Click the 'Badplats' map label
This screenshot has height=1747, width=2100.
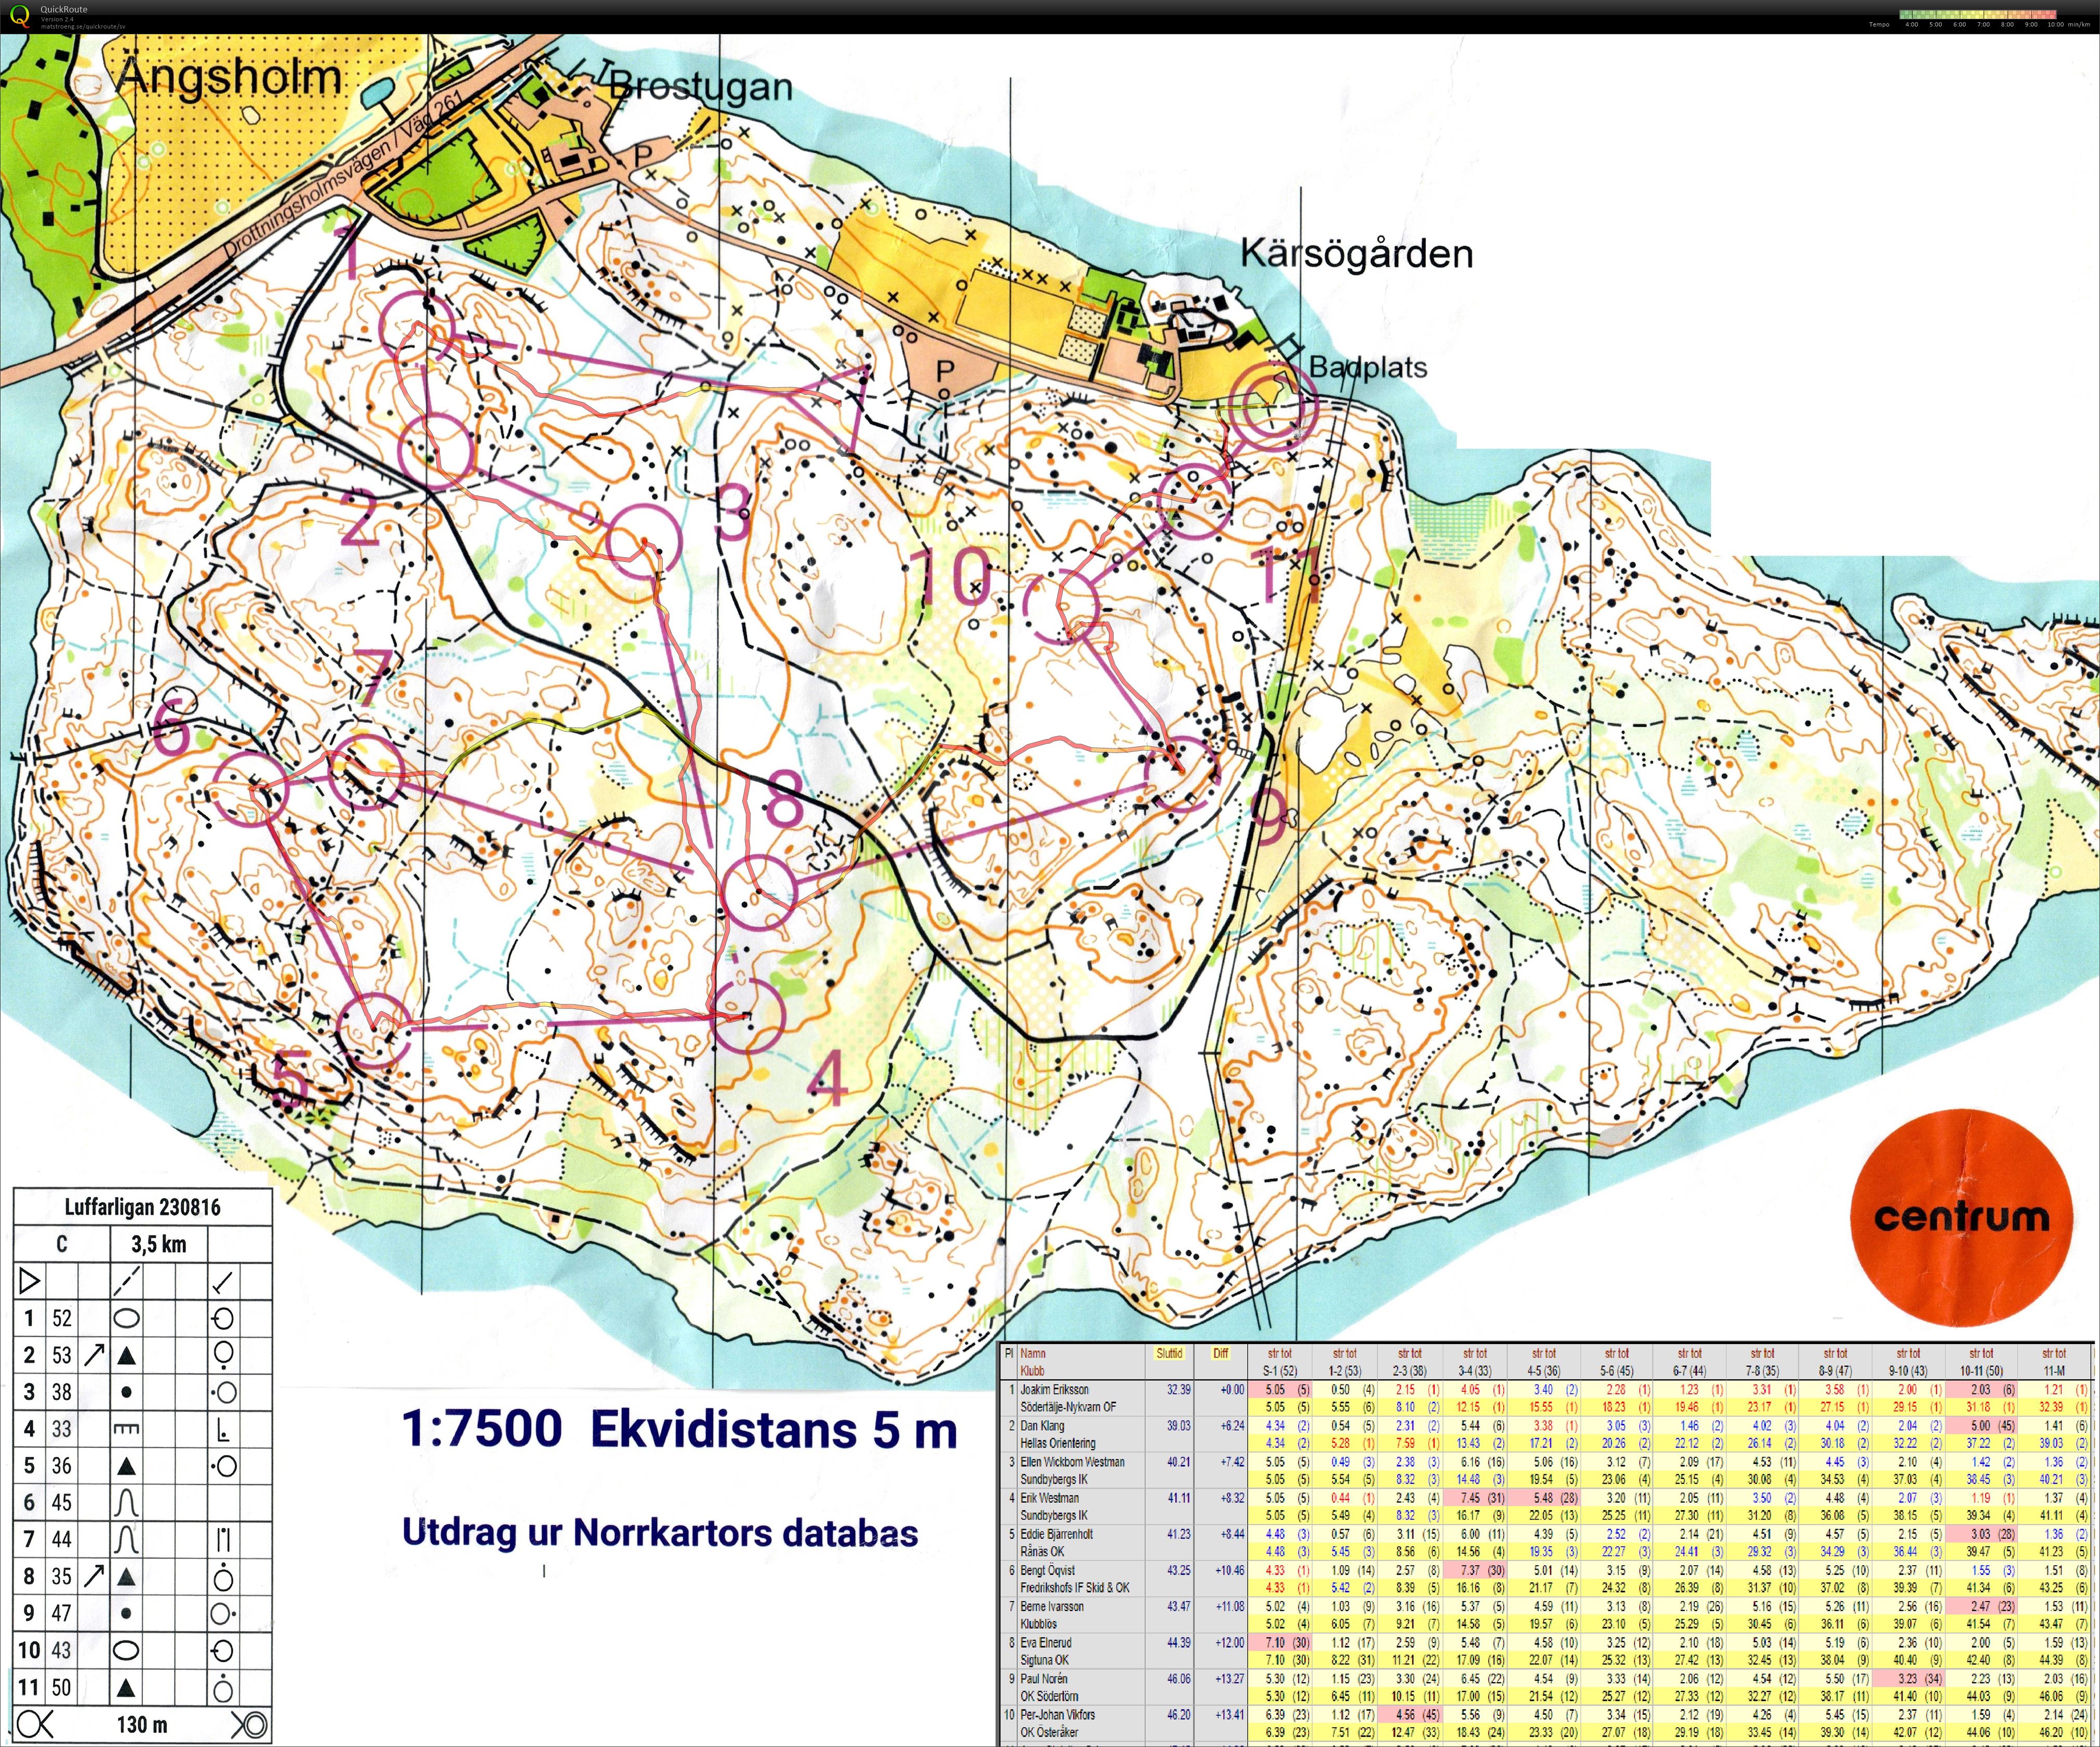pyautogui.click(x=1368, y=367)
